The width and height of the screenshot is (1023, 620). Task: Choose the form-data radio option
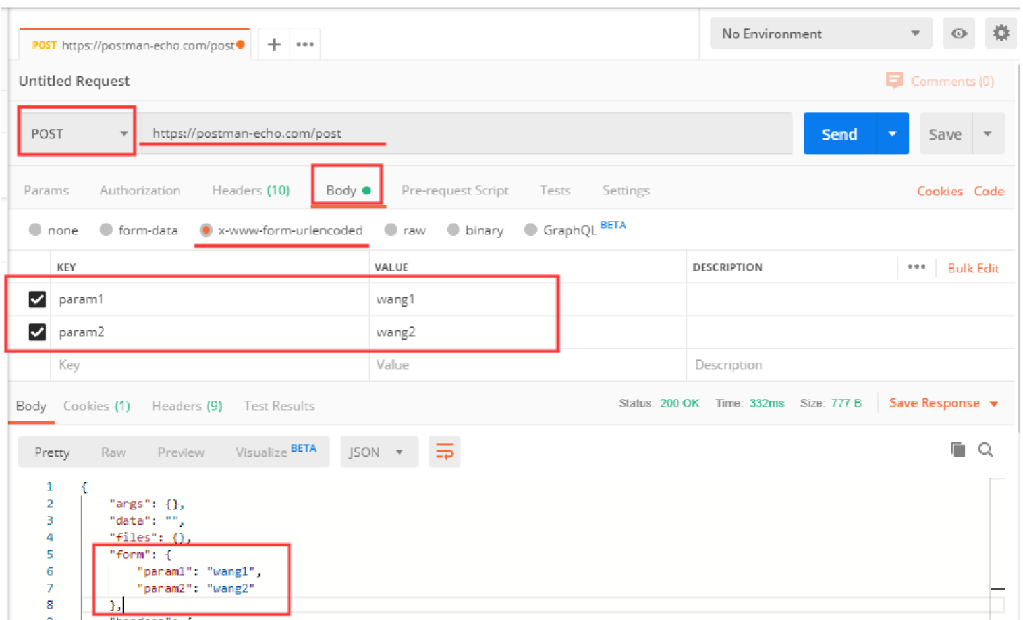pos(106,230)
